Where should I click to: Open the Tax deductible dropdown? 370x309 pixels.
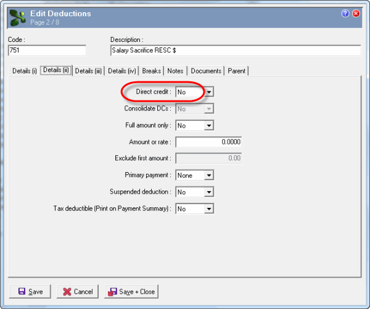209,208
